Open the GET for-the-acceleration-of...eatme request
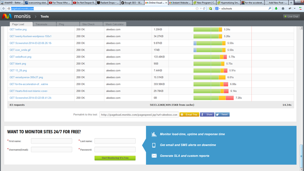This screenshot has width=304, height=171. point(29,84)
